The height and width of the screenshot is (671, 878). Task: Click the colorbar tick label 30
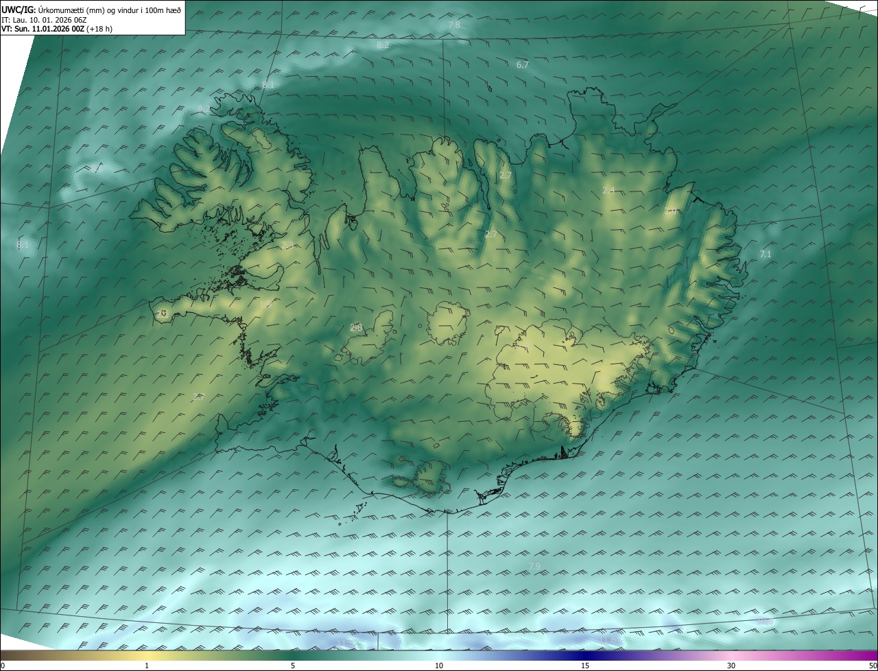(x=731, y=666)
